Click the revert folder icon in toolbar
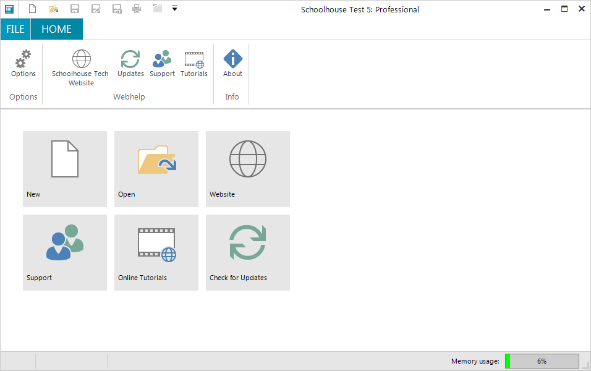This screenshot has height=371, width=591. click(x=157, y=8)
